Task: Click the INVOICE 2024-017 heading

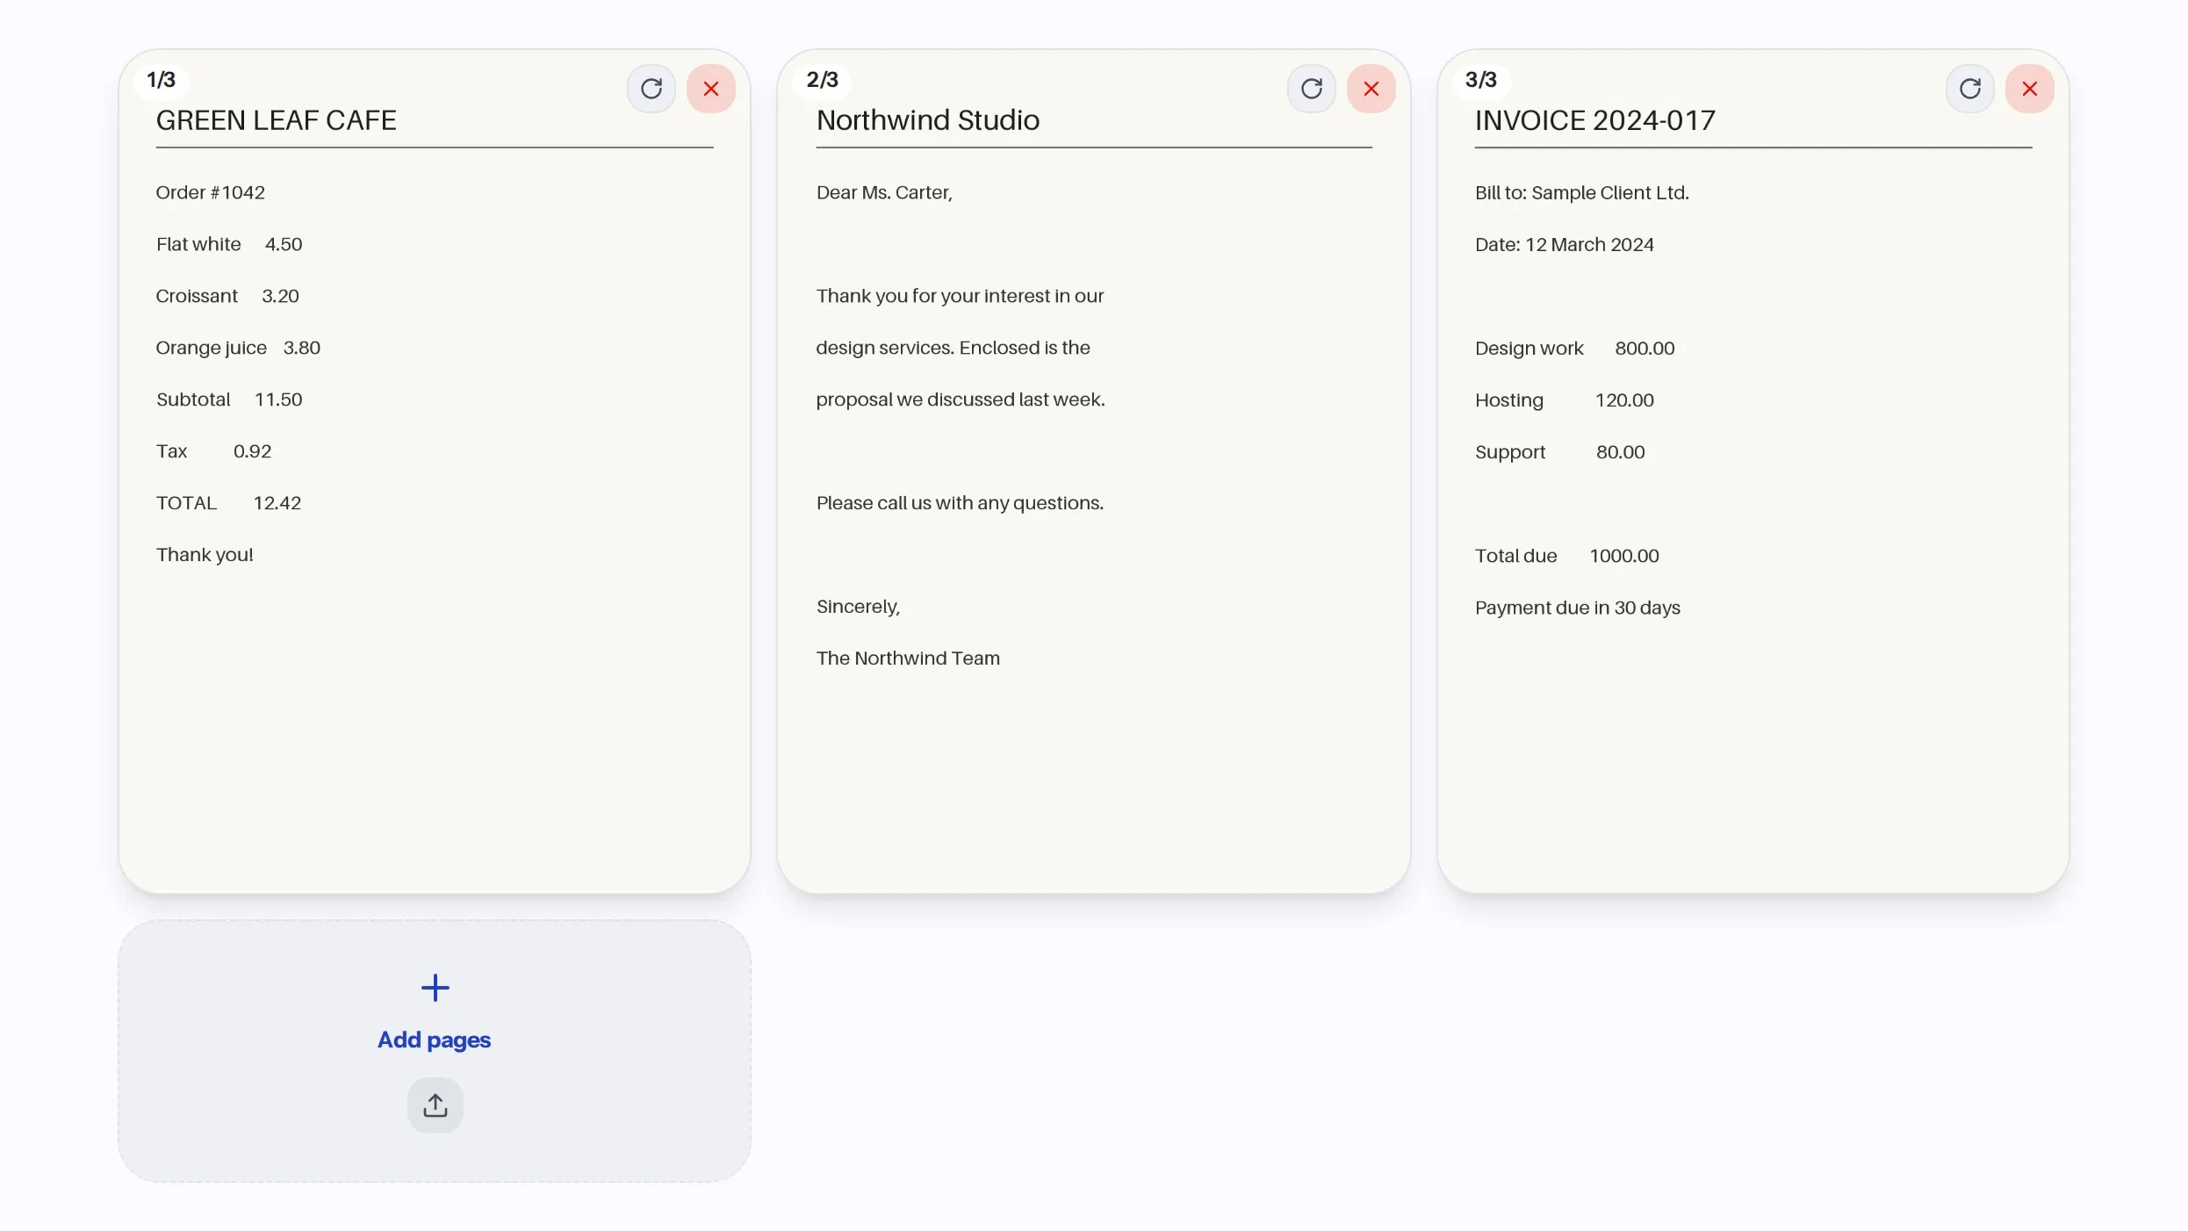Action: [1594, 120]
